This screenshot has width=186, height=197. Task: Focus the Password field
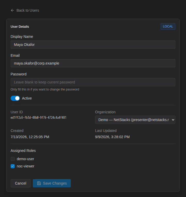tap(93, 82)
